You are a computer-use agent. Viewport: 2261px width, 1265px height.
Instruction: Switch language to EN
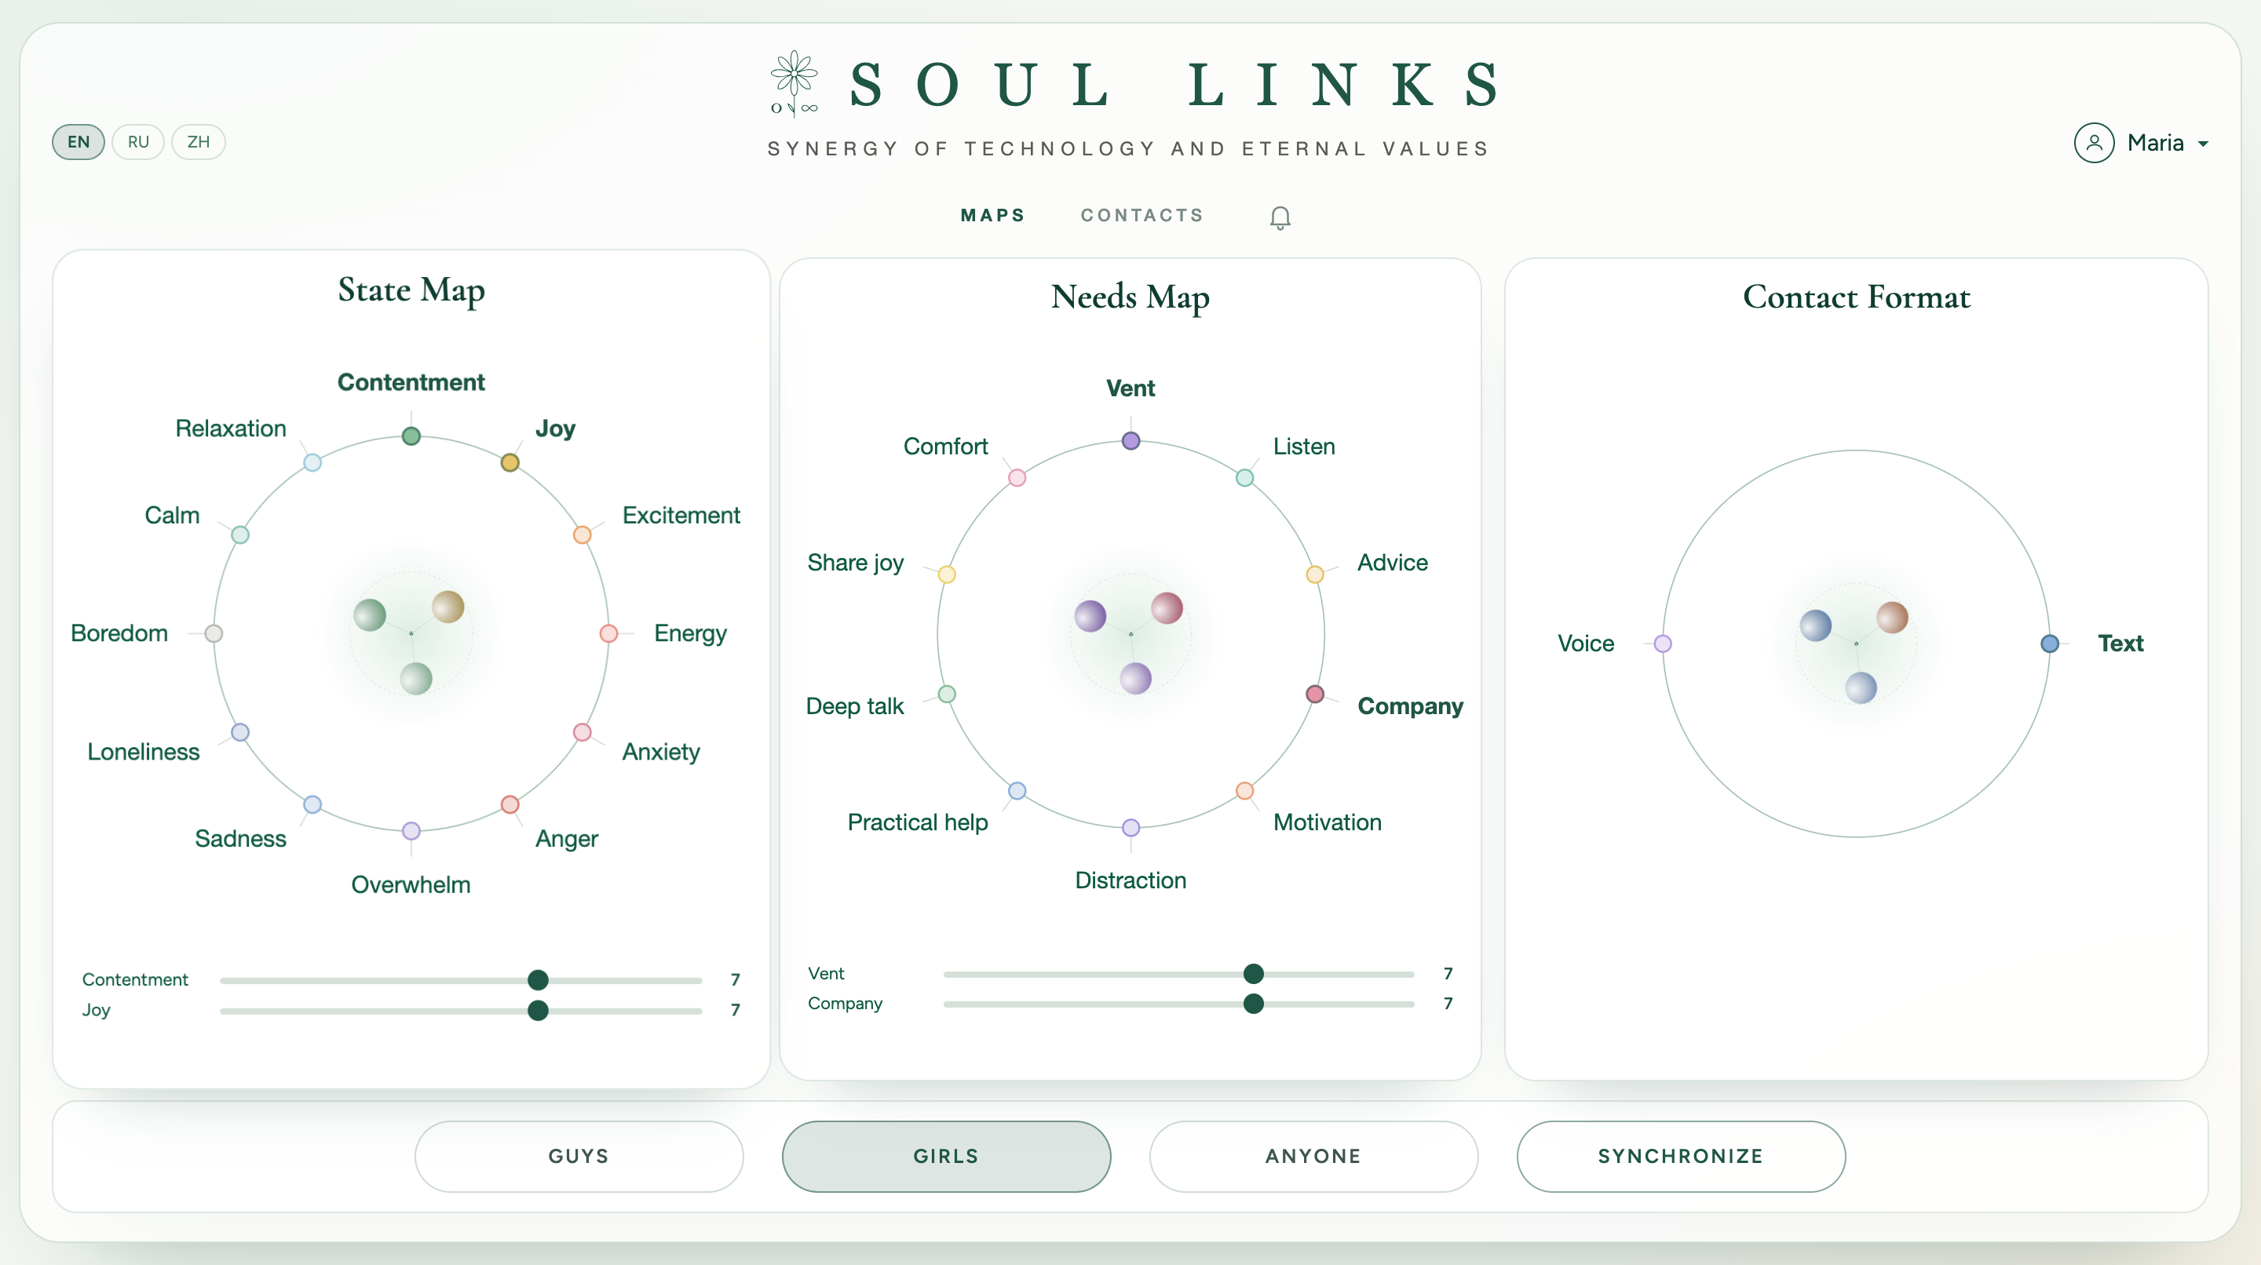pos(79,142)
